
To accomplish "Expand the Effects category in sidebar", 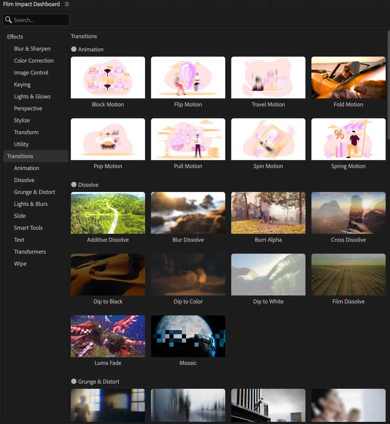I will coord(15,37).
